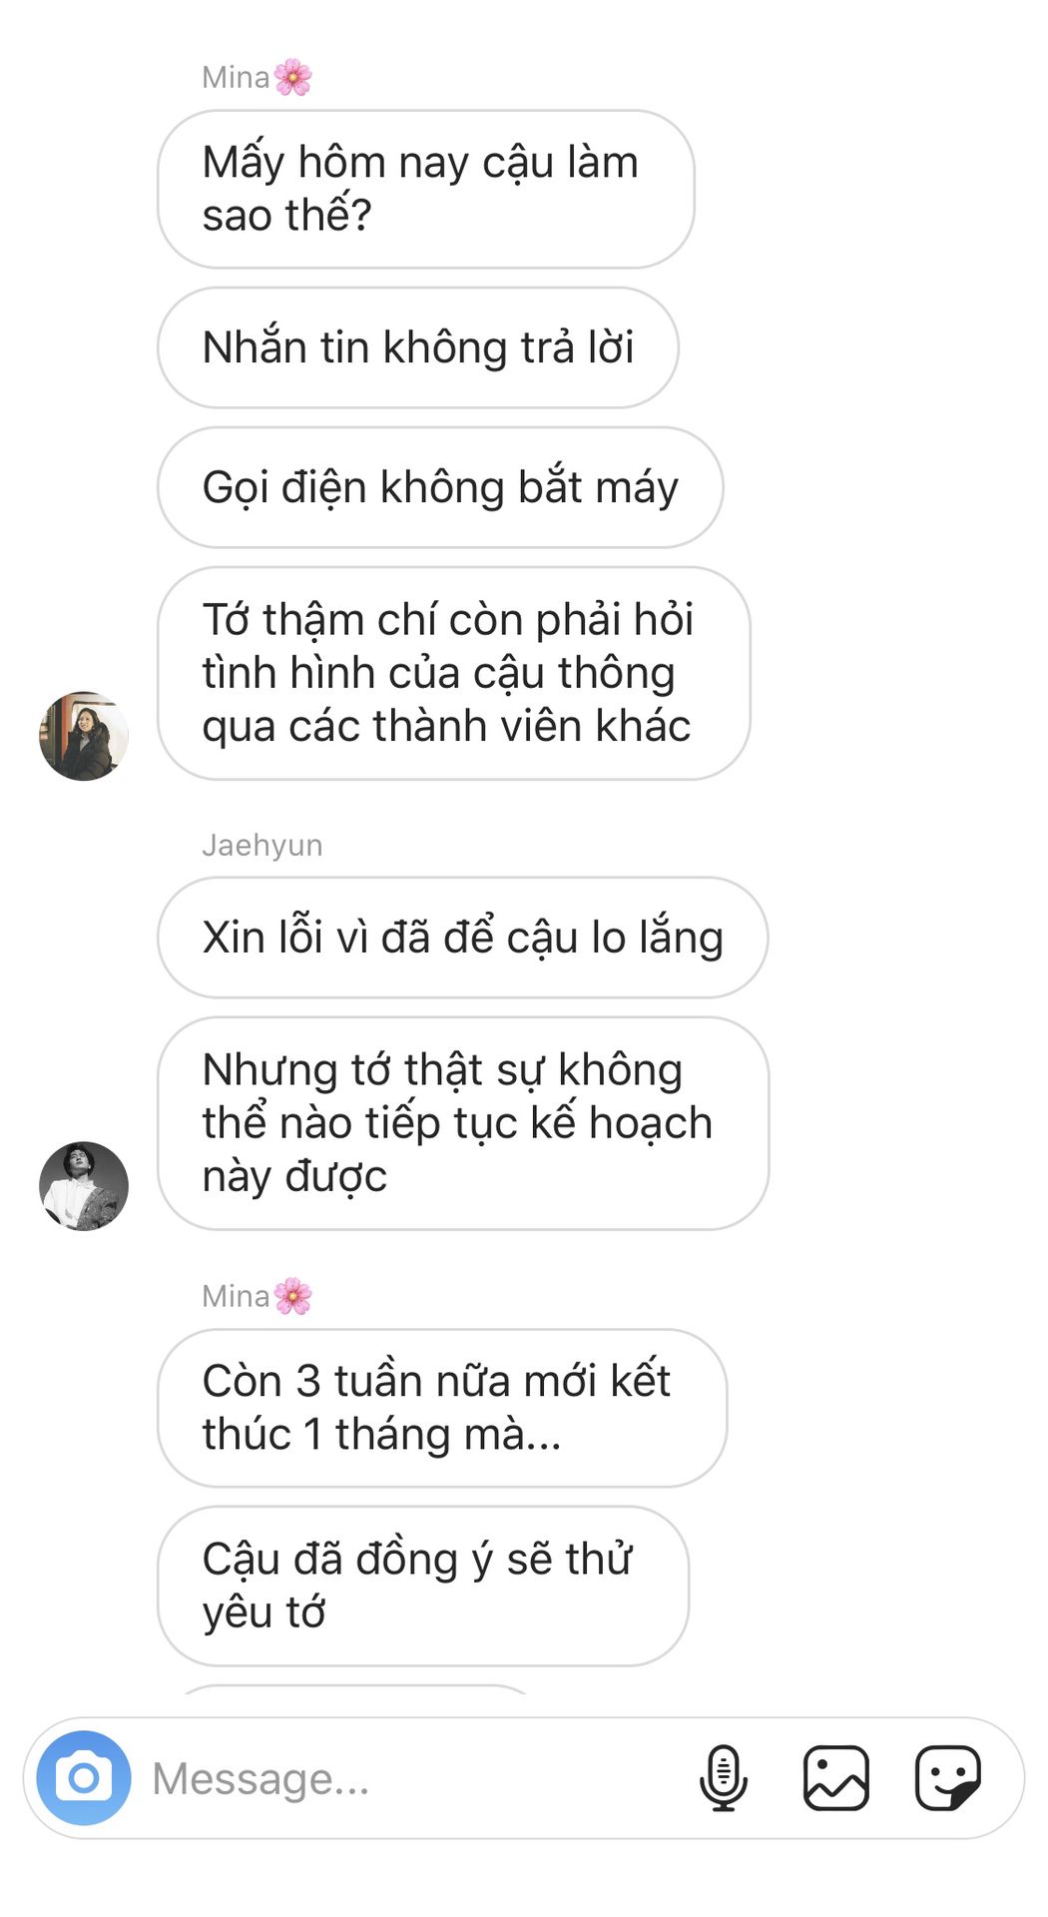Tap the flower emoji beside lower Mina name
1048x1917 pixels.
(292, 1296)
